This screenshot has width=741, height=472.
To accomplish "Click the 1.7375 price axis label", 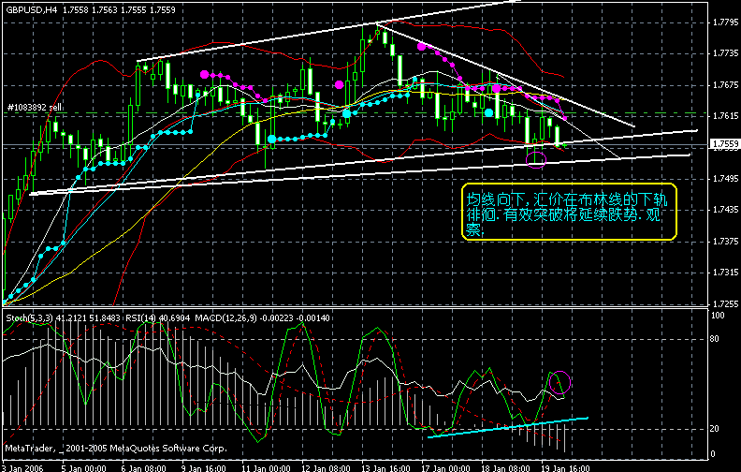I will [725, 242].
